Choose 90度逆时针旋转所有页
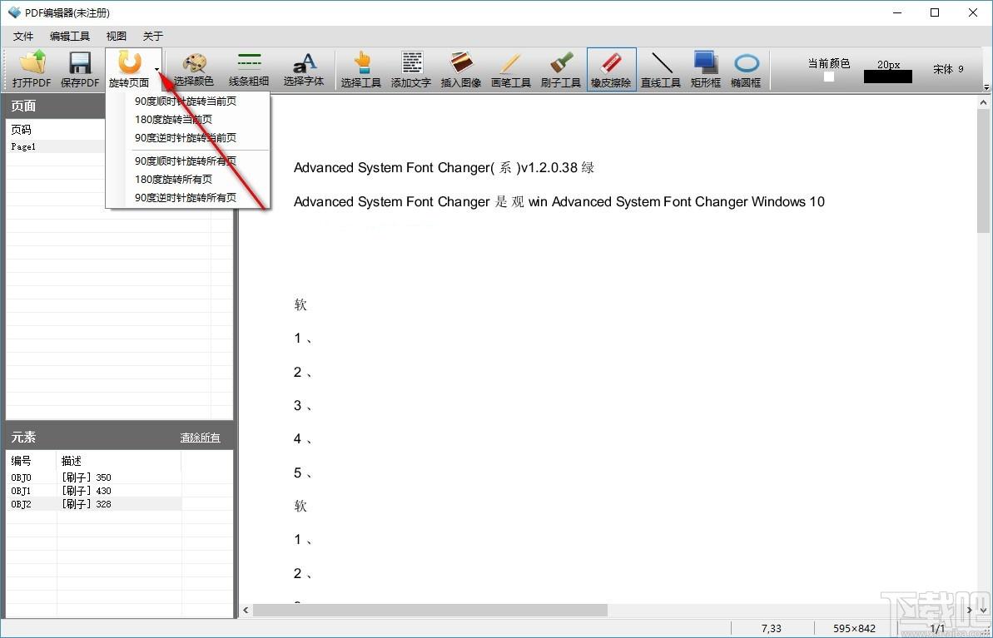The image size is (993, 638). tap(187, 197)
